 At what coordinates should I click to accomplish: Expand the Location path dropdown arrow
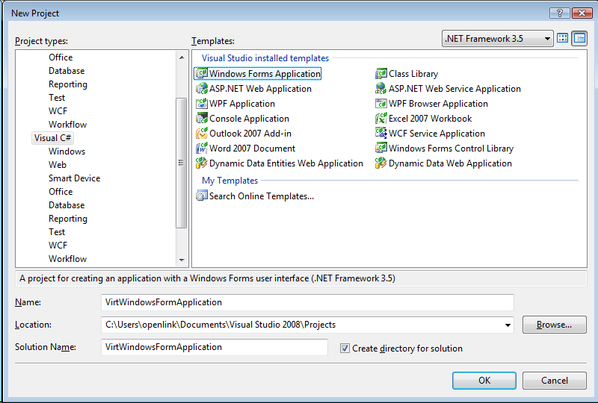click(508, 325)
